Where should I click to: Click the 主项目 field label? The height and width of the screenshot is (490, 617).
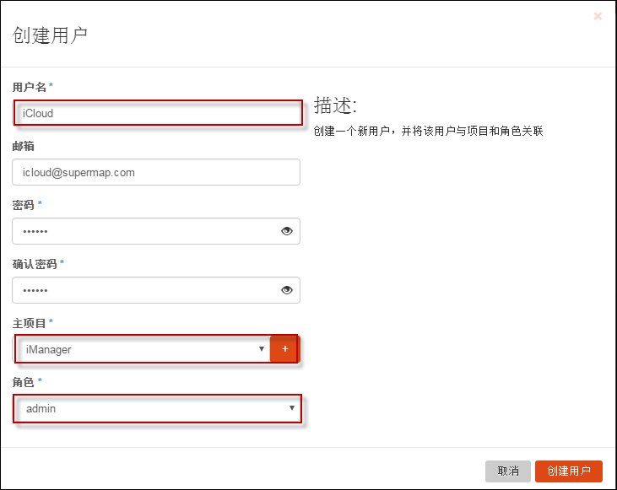(x=30, y=323)
